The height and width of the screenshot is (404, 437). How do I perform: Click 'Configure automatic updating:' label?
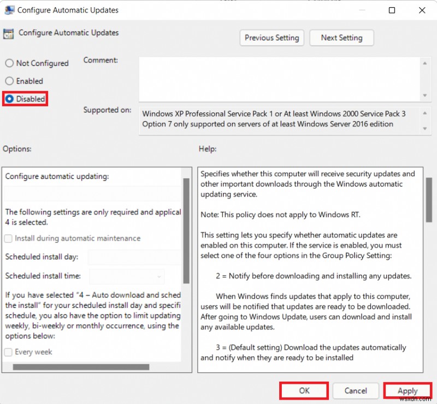57,177
